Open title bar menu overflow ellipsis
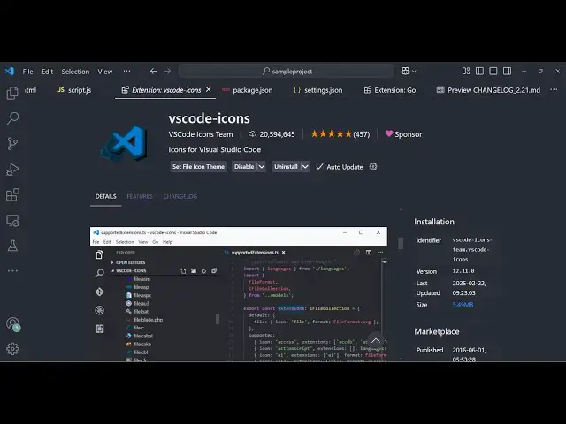 [126, 71]
